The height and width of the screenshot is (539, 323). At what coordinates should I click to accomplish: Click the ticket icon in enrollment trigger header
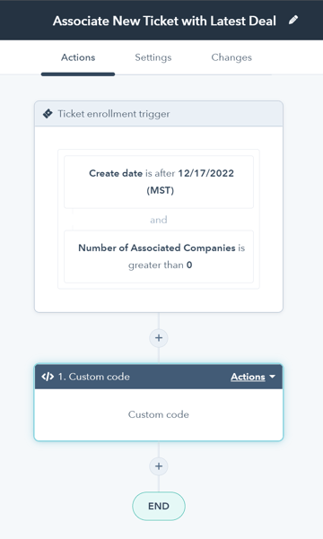pyautogui.click(x=48, y=114)
